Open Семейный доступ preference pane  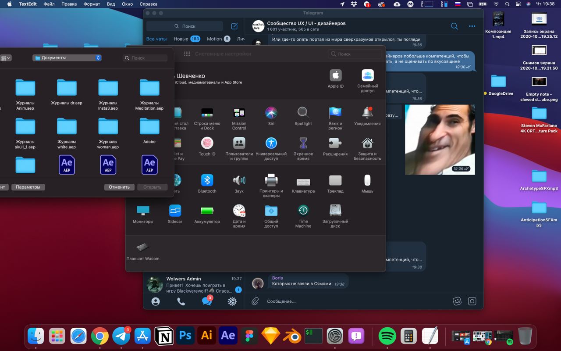(368, 81)
